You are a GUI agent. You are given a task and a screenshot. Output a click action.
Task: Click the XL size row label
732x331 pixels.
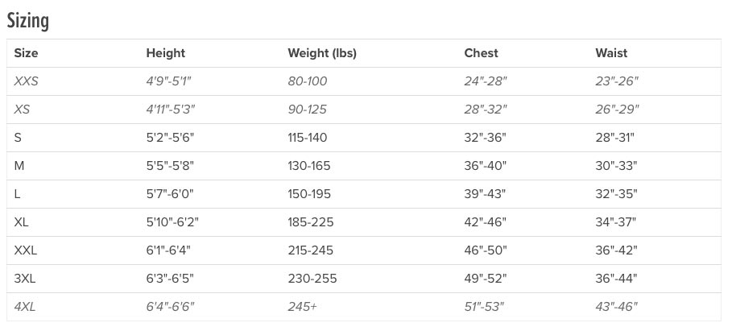[x=21, y=222]
